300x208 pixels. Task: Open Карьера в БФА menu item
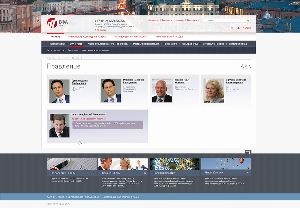(190, 44)
